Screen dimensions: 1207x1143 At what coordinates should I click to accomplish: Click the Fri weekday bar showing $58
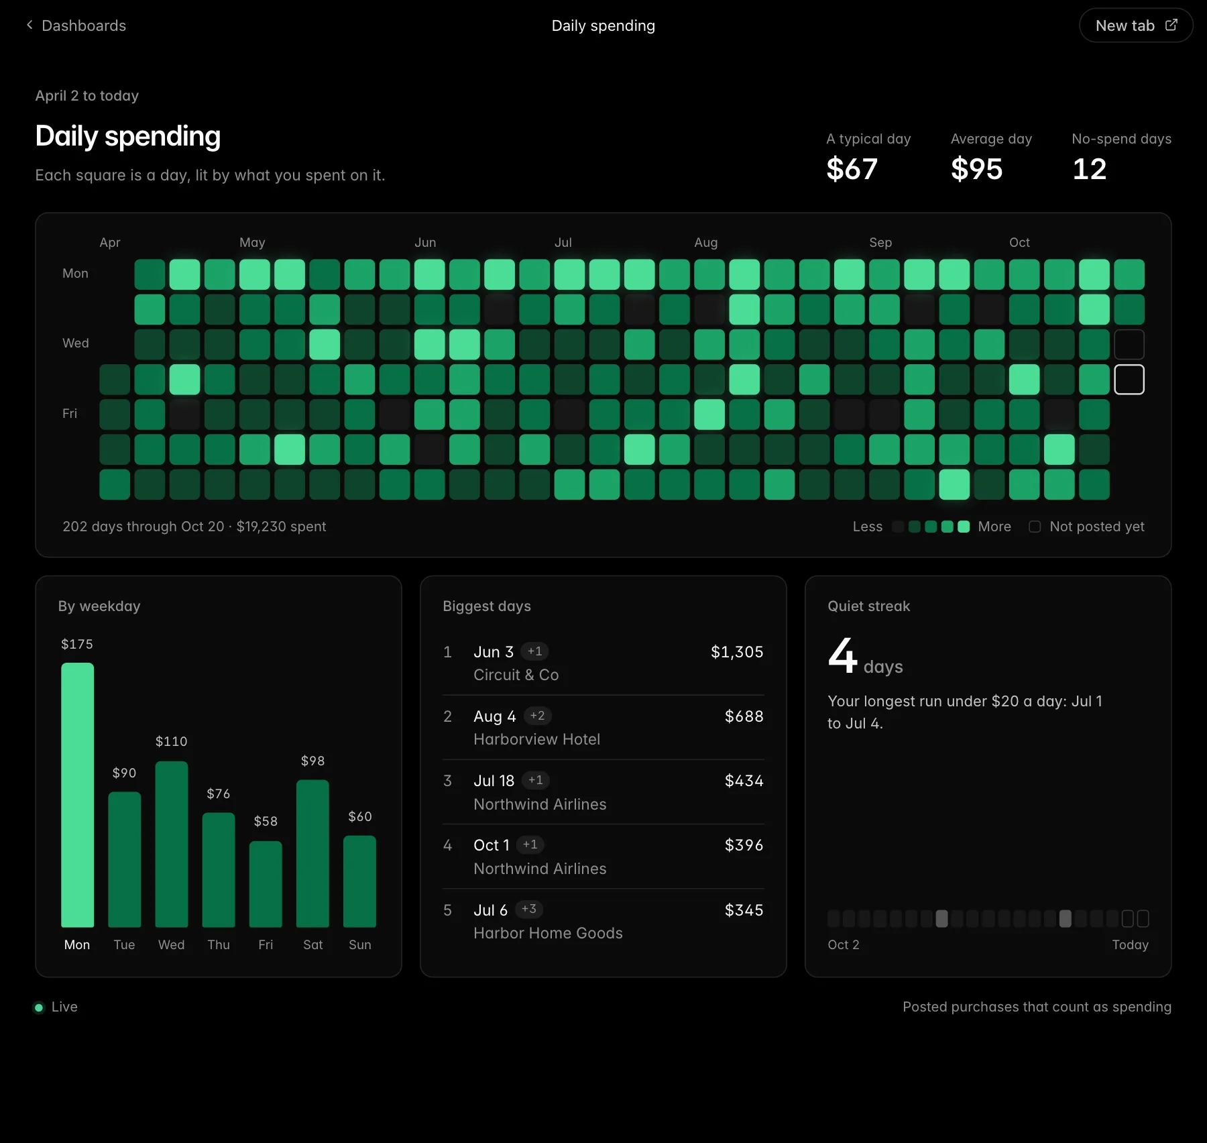coord(266,884)
